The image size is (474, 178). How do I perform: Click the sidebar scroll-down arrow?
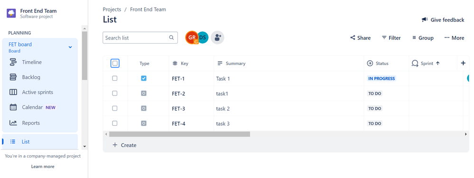point(84,146)
